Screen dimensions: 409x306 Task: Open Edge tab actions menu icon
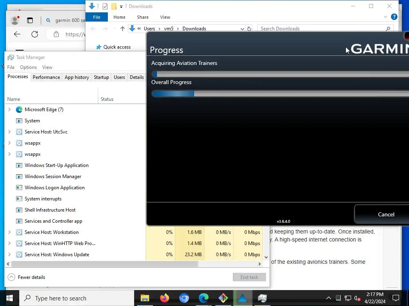[30, 20]
